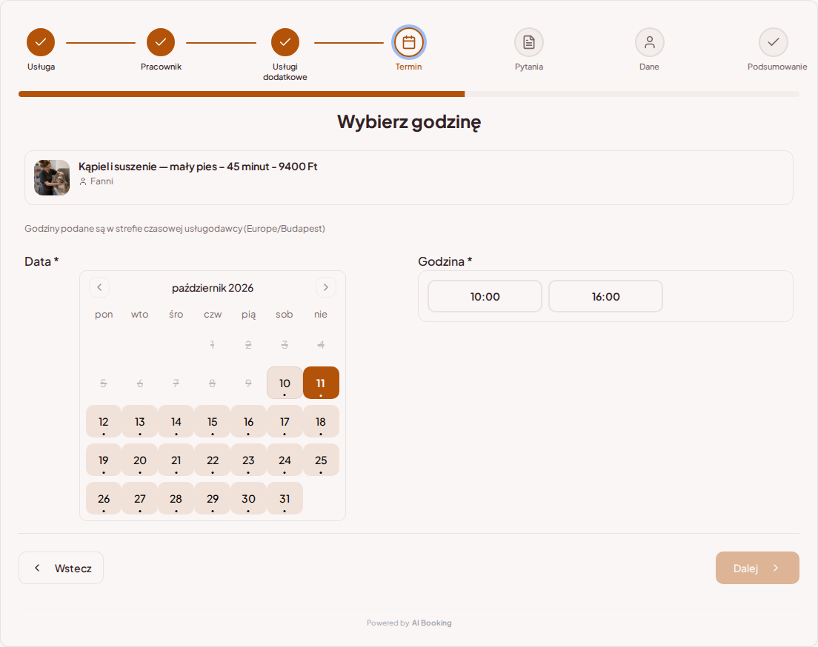Open the AI Booking footer link
The image size is (818, 647).
[431, 623]
